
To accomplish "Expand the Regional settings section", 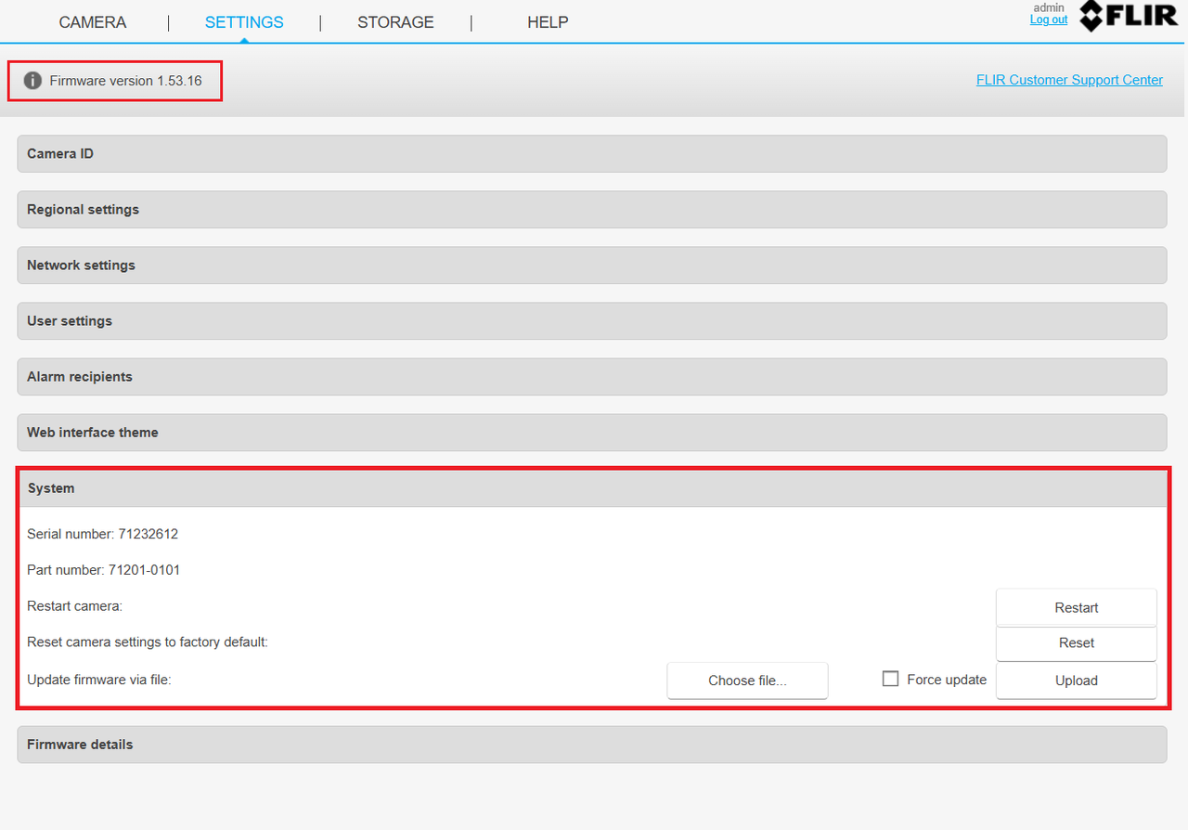I will coord(591,209).
